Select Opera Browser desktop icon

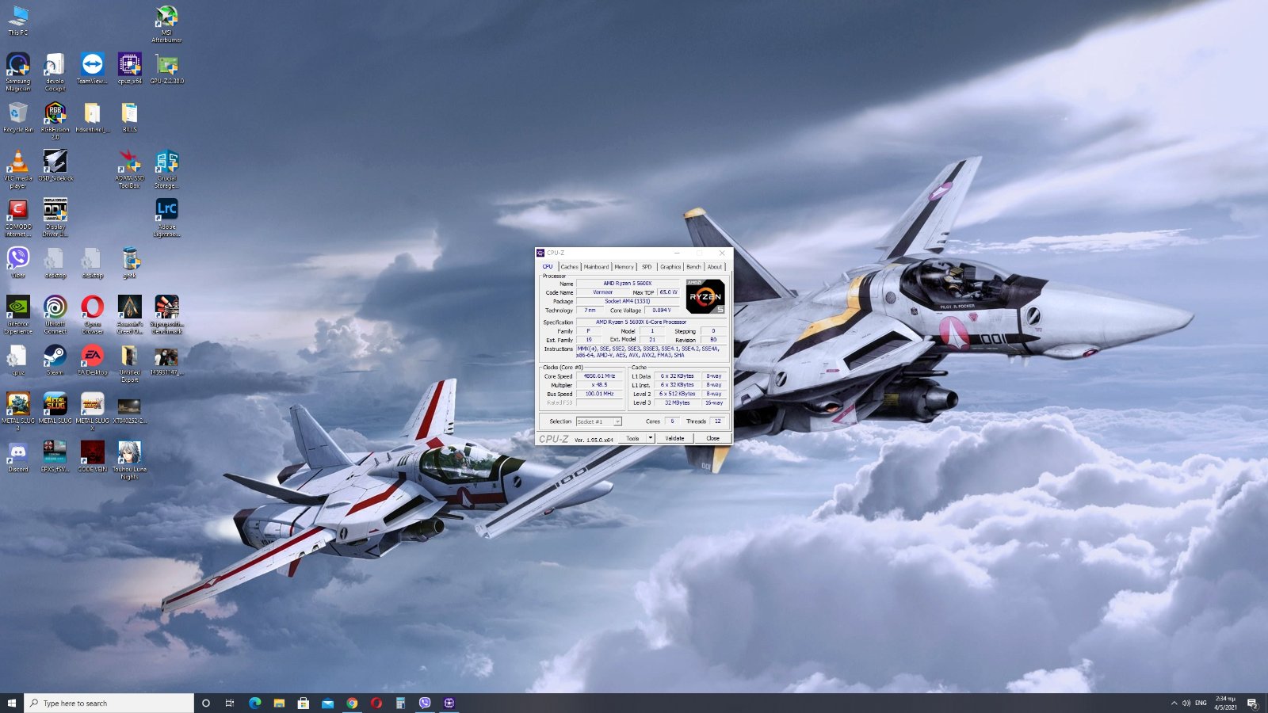point(92,315)
